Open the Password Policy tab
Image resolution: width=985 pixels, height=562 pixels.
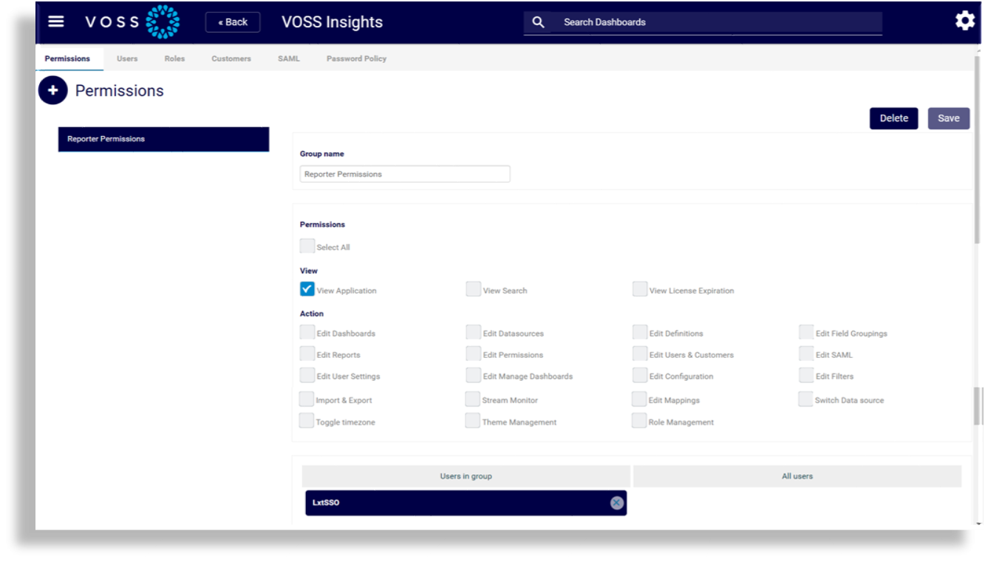click(358, 58)
